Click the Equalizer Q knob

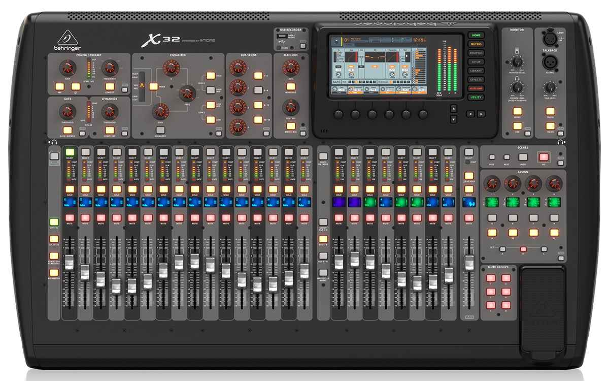(171, 68)
